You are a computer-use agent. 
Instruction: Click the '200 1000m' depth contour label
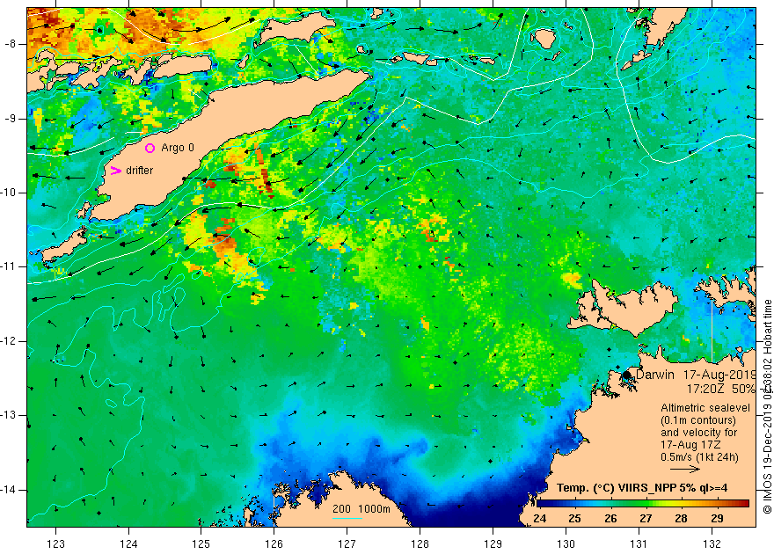click(x=361, y=509)
